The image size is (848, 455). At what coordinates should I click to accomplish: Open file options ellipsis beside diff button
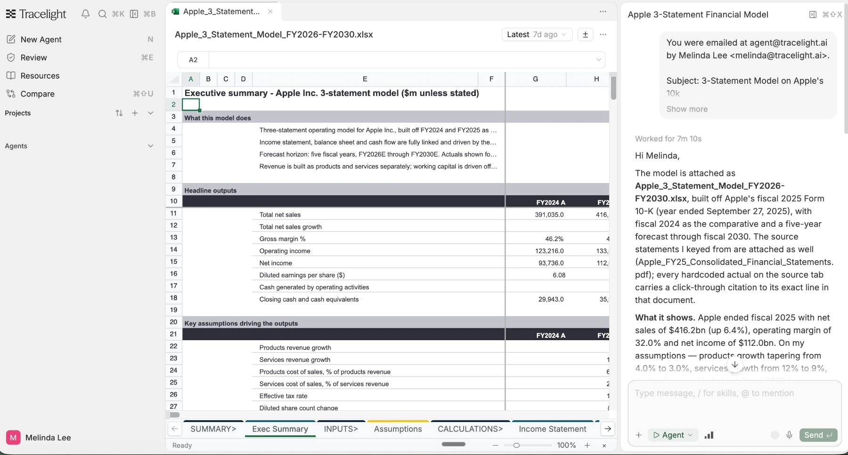point(603,34)
